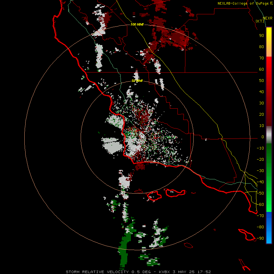Image resolution: width=274 pixels, height=274 pixels.
Task: Select the 50 value on velocity scale
Action: (x=262, y=81)
